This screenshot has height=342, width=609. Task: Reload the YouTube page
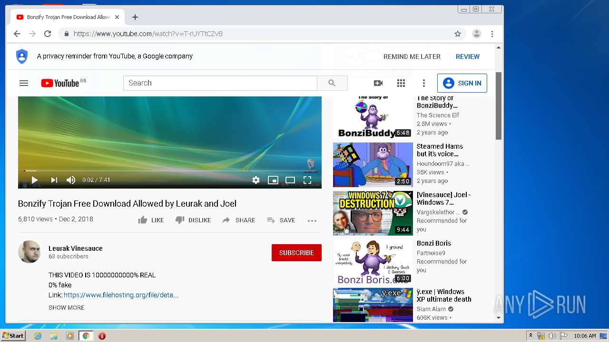coord(48,34)
